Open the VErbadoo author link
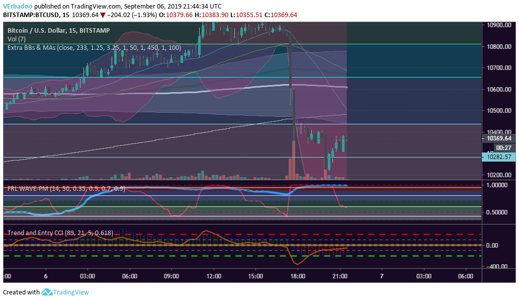This screenshot has height=301, width=519. 18,6
